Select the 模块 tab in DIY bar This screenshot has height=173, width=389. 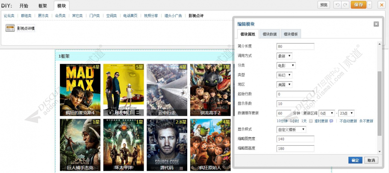tap(62, 6)
